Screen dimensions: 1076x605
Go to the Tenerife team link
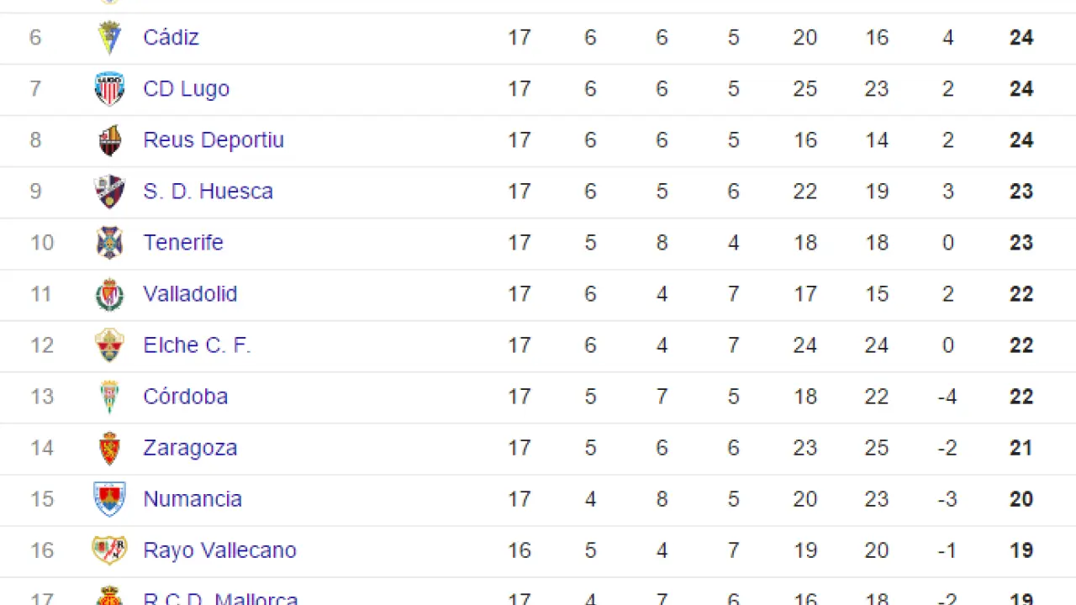[x=183, y=243]
